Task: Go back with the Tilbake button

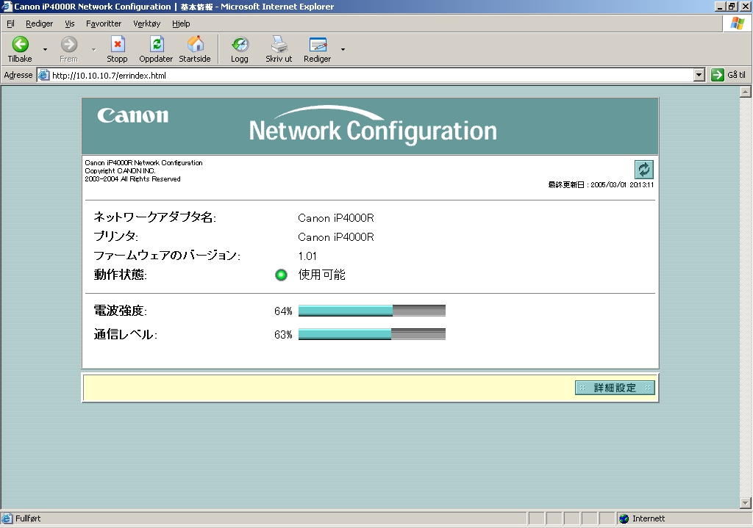Action: tap(20, 49)
